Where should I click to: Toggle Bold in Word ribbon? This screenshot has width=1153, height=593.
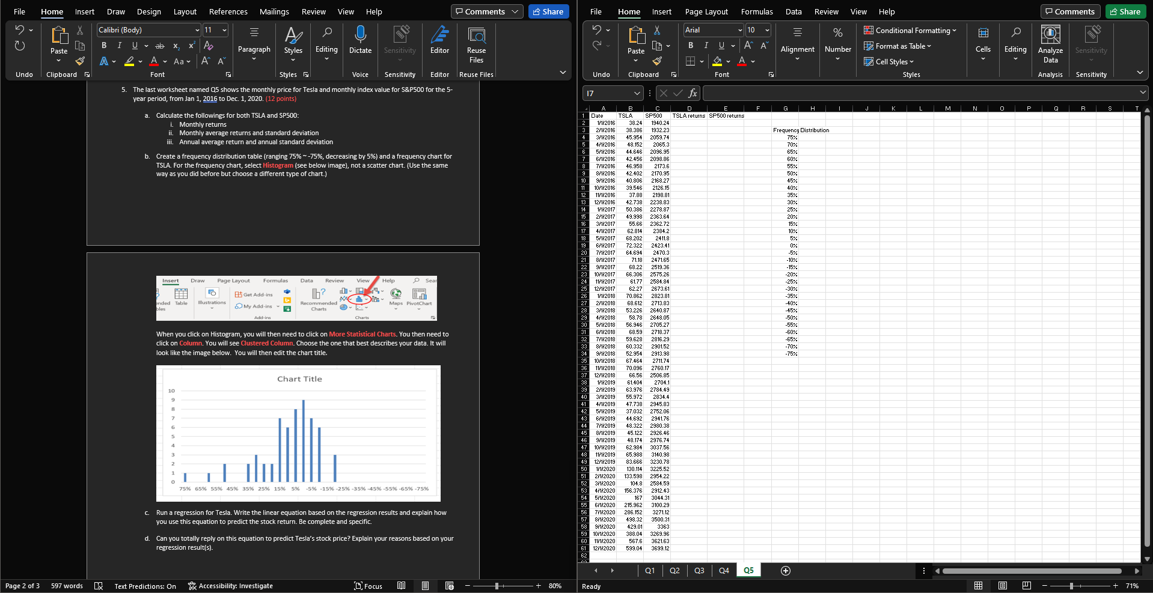104,46
